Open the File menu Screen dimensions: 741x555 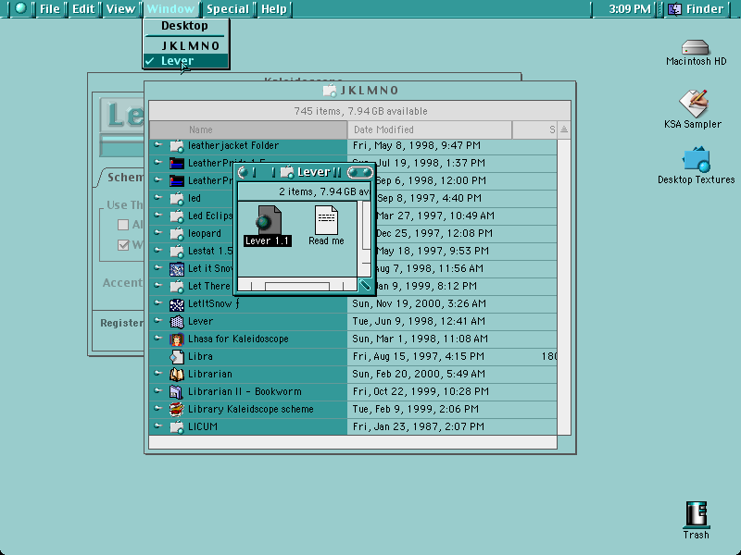pyautogui.click(x=49, y=9)
